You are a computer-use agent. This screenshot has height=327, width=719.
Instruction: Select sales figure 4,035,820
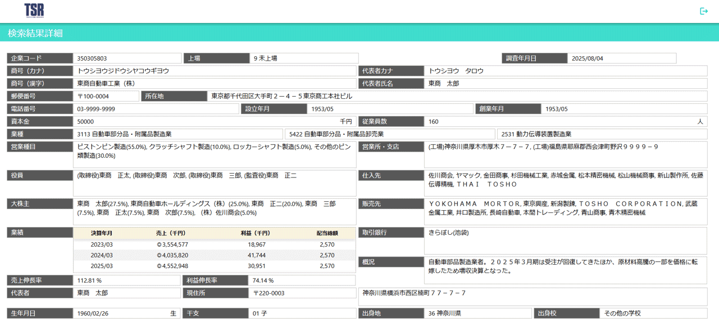pos(172,255)
